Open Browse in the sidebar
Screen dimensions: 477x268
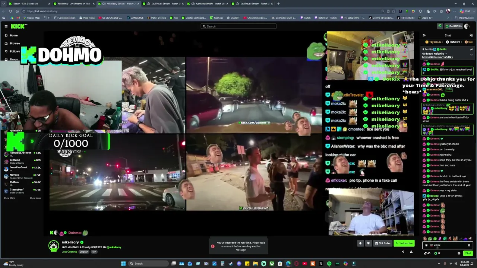(15, 43)
